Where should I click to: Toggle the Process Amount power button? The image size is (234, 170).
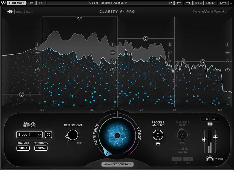pos(158,144)
